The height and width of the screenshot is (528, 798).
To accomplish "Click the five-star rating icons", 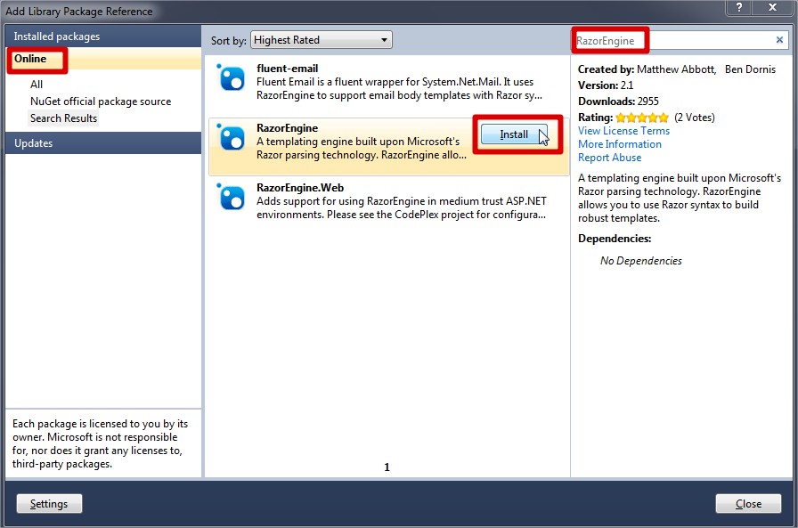I will pos(642,118).
